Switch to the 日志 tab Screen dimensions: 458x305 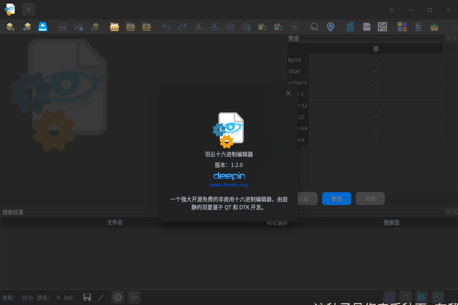point(303,199)
